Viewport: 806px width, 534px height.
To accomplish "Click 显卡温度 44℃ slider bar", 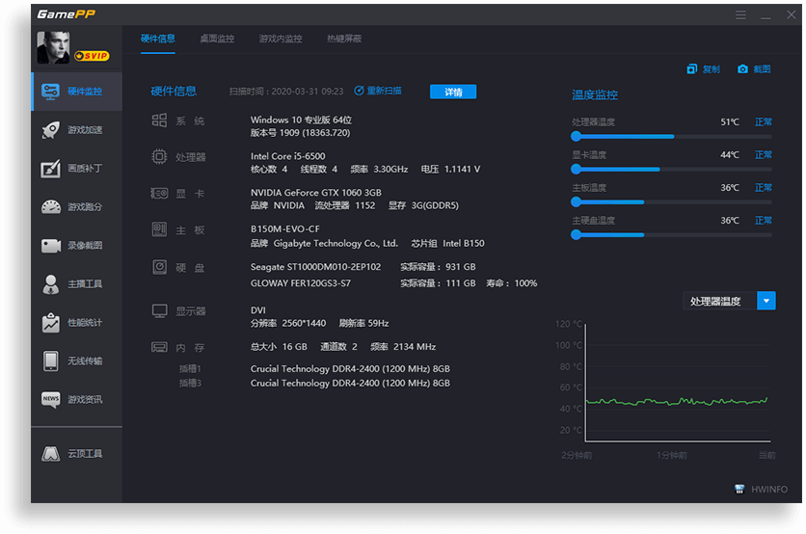I will [x=671, y=169].
